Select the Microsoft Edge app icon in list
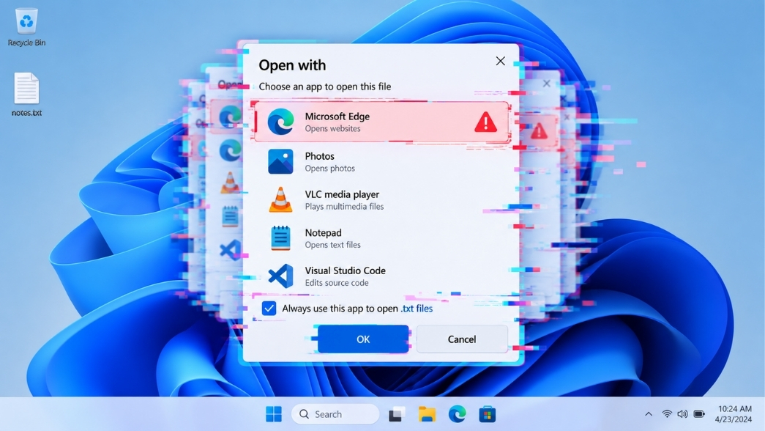 point(280,122)
